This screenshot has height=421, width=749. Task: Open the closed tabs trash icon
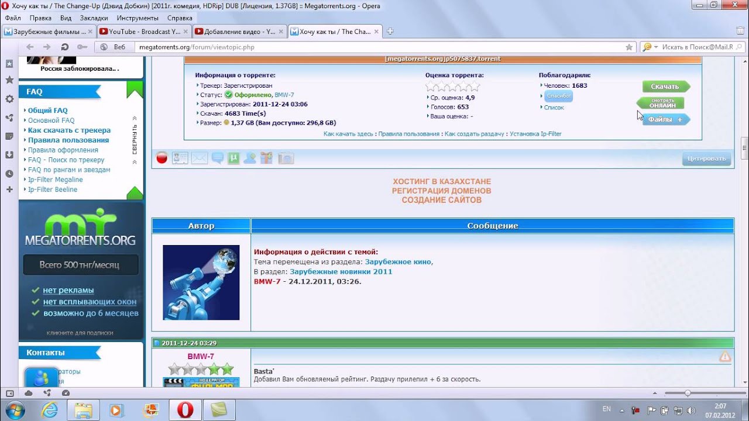(739, 31)
